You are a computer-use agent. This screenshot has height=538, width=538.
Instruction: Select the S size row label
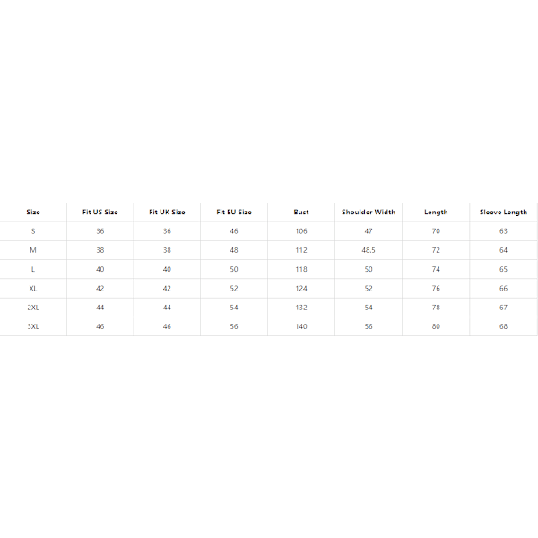(33, 231)
